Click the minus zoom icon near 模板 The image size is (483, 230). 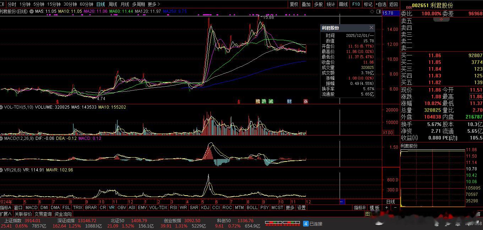click(395, 208)
